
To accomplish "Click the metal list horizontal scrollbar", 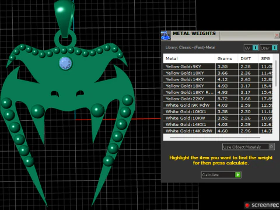I will [215, 138].
